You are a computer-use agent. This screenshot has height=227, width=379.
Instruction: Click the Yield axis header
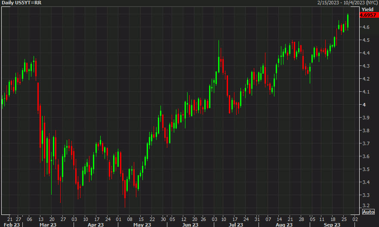click(367, 9)
